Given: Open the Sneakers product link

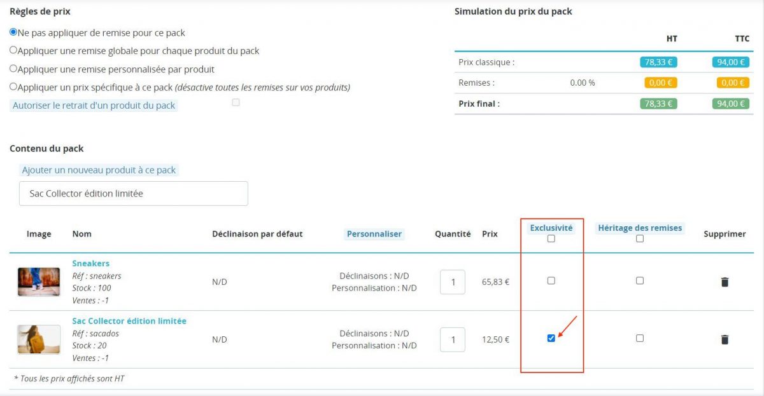Looking at the screenshot, I should (x=91, y=263).
